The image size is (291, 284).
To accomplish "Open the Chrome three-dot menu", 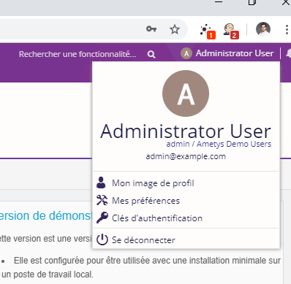I will [287, 29].
